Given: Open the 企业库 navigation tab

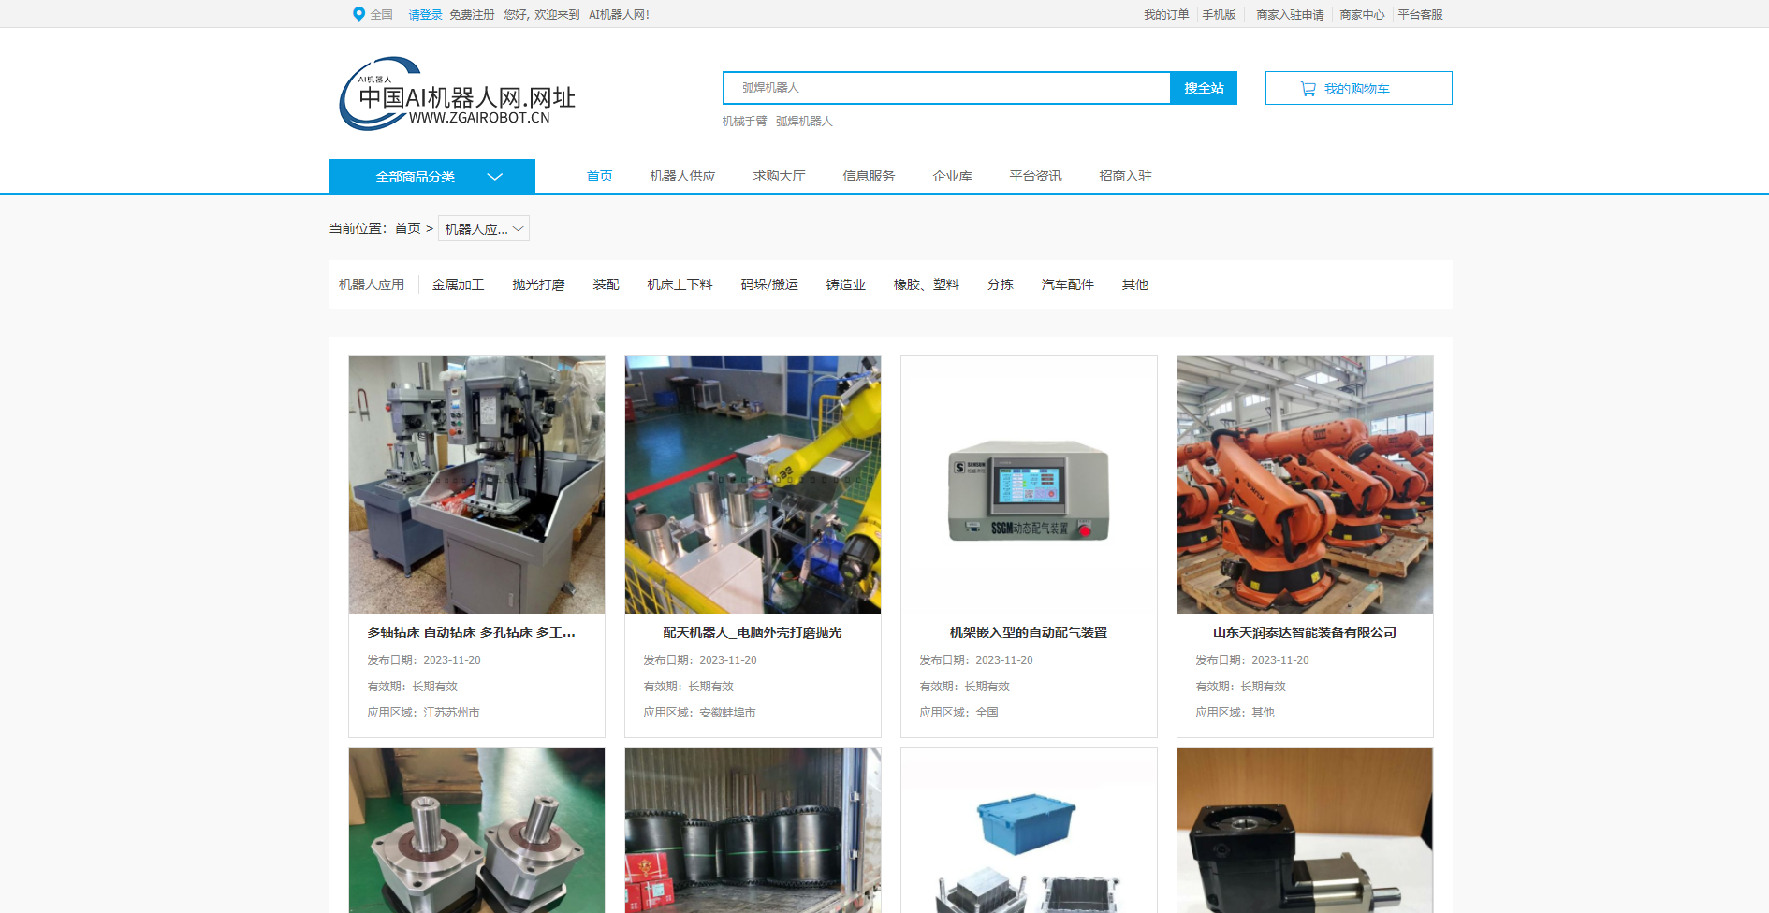Looking at the screenshot, I should [x=953, y=176].
